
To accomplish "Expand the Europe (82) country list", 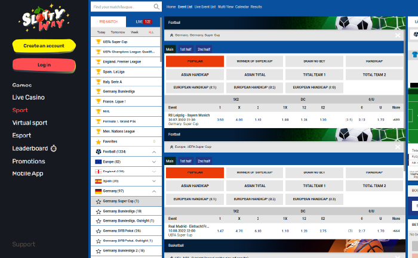I will point(154,161).
